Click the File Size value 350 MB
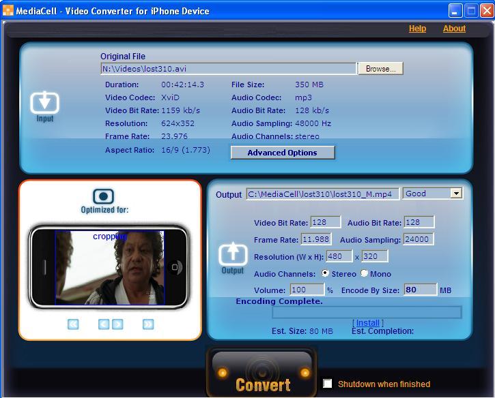The image size is (495, 398). click(x=309, y=85)
